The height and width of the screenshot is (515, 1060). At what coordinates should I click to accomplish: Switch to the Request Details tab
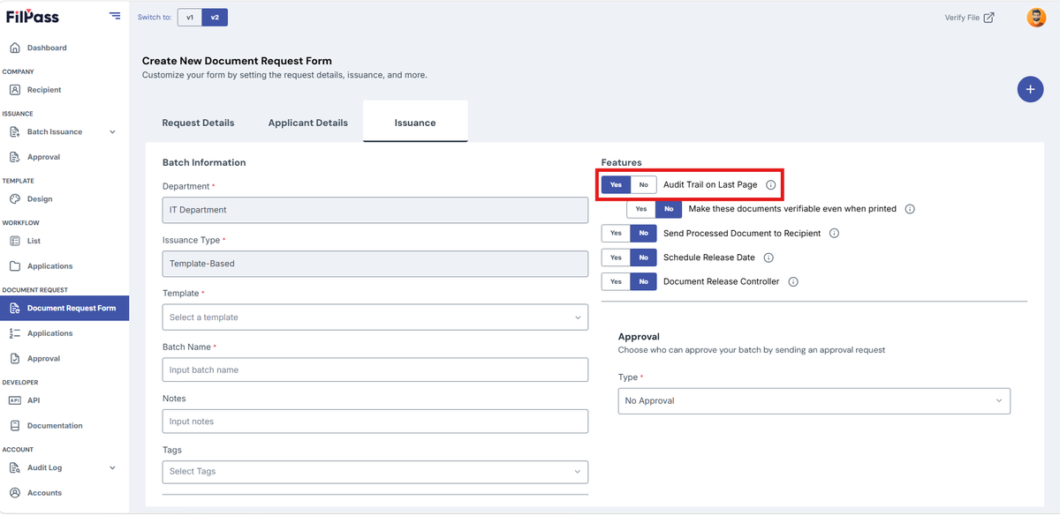(198, 123)
